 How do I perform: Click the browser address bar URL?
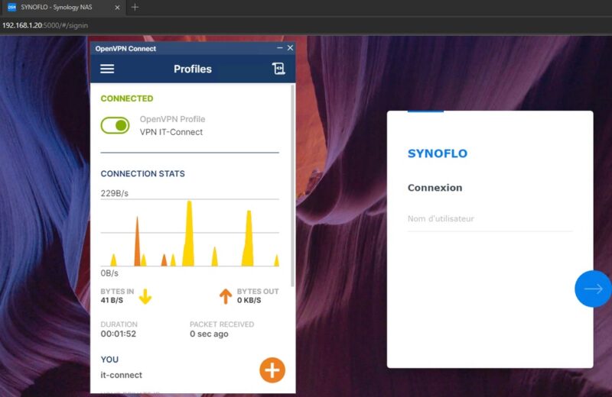(45, 25)
